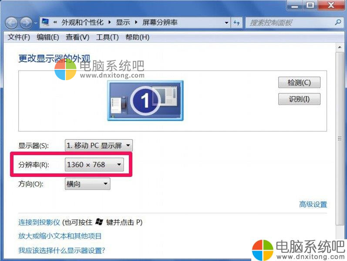Open the recent pages dropdown beside navigation arrows

35,23
